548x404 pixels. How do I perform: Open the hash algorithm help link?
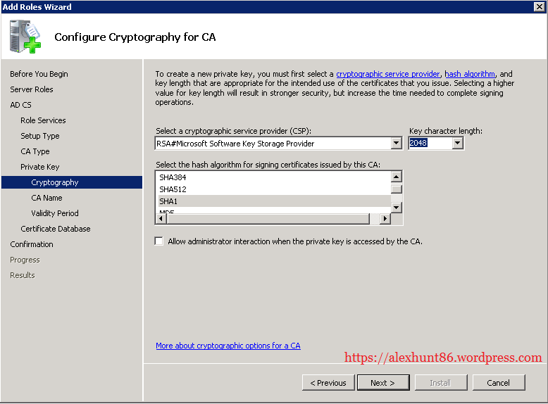pyautogui.click(x=470, y=74)
